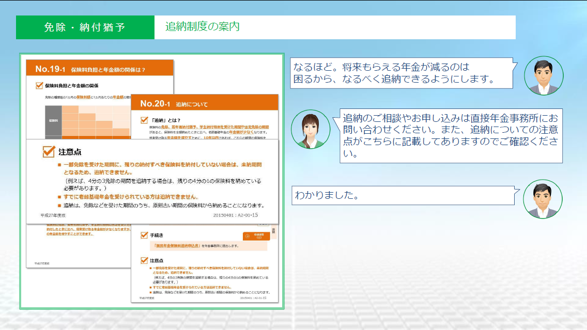Toggle the 手続き checkbox icon
Screen dimensions: 587x330
(x=145, y=235)
